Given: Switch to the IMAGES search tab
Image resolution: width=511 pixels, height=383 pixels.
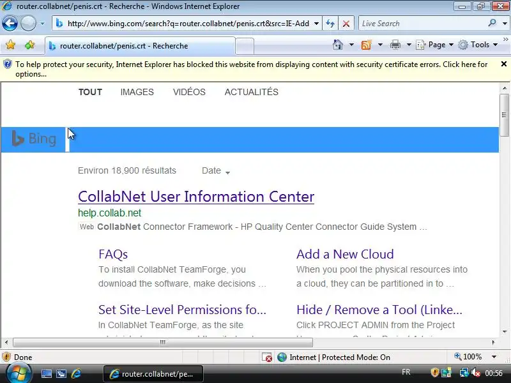Looking at the screenshot, I should click(137, 92).
